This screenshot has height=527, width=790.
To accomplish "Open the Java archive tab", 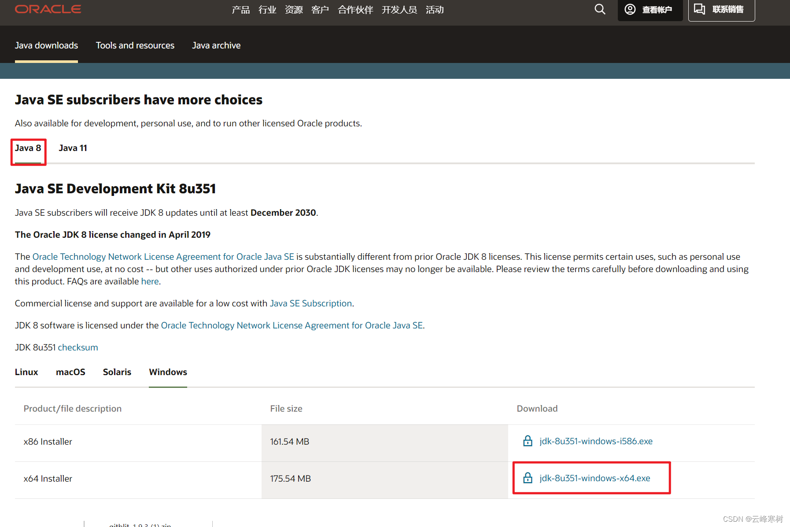I will 216,45.
